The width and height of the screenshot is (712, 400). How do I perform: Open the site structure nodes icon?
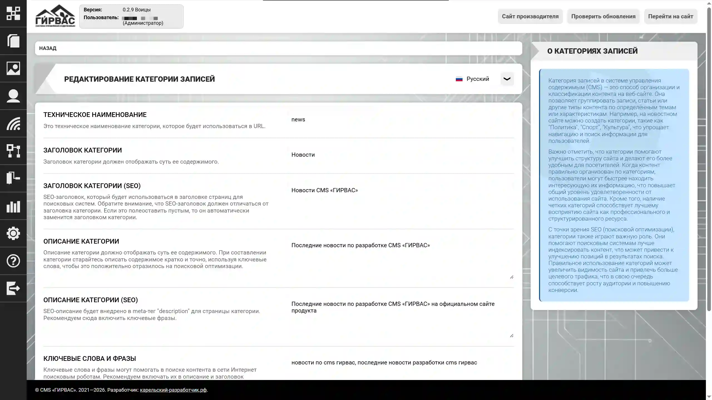[x=13, y=151]
